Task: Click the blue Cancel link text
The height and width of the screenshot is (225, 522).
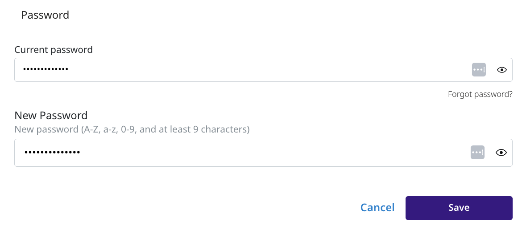Action: click(x=377, y=208)
